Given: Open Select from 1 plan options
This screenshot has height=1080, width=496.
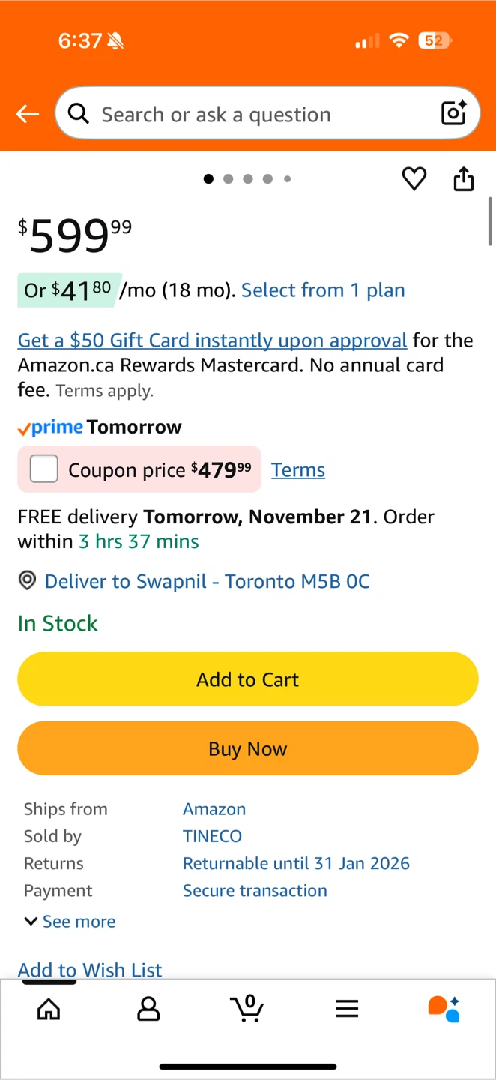Looking at the screenshot, I should click(x=323, y=290).
